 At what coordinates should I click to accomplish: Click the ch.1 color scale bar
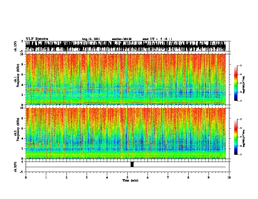[x=236, y=83]
